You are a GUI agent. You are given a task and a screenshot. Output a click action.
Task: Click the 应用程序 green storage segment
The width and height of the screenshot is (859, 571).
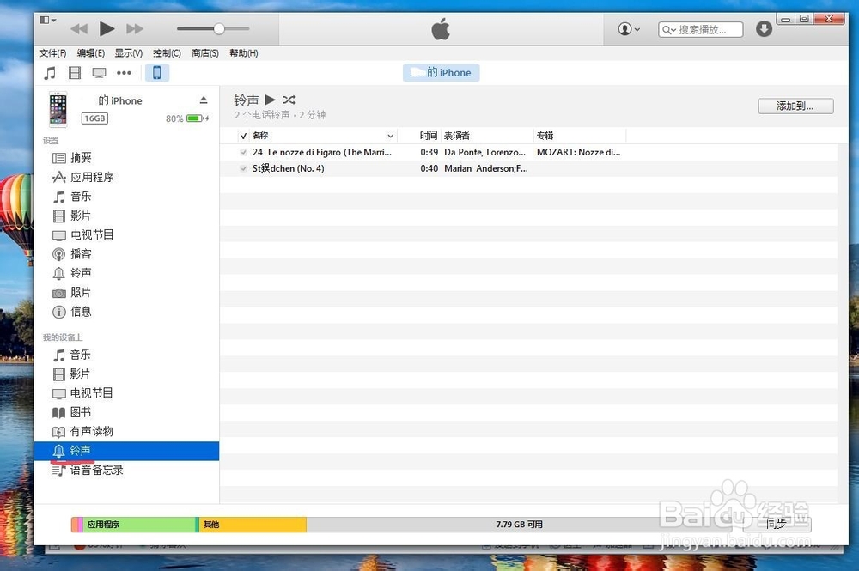[140, 525]
